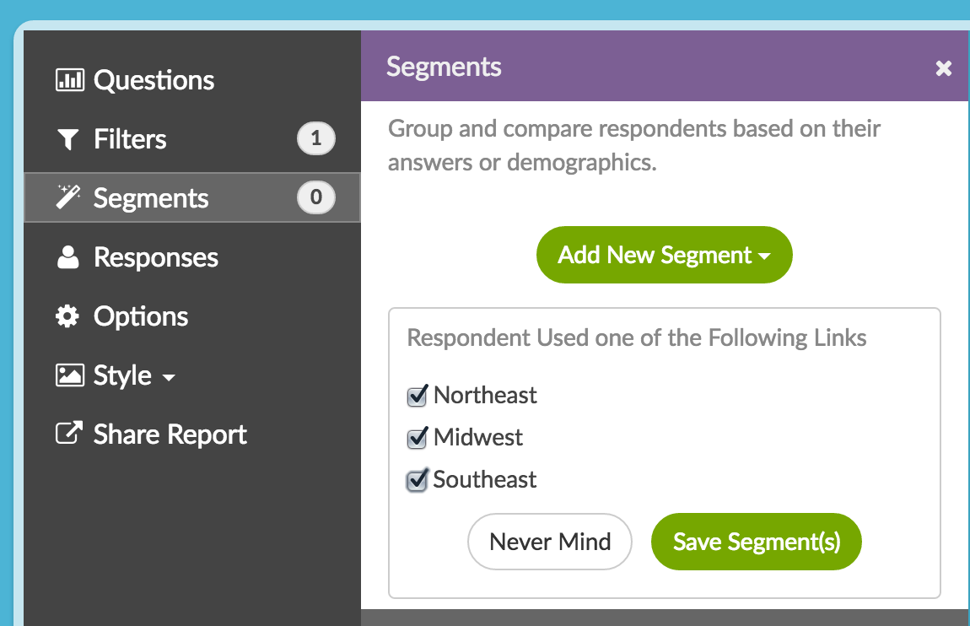Click the Questions bar chart icon
The width and height of the screenshot is (970, 626).
(68, 80)
